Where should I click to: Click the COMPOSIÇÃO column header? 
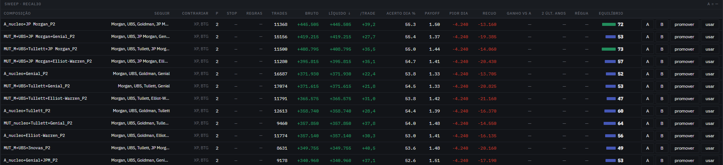coord(17,13)
